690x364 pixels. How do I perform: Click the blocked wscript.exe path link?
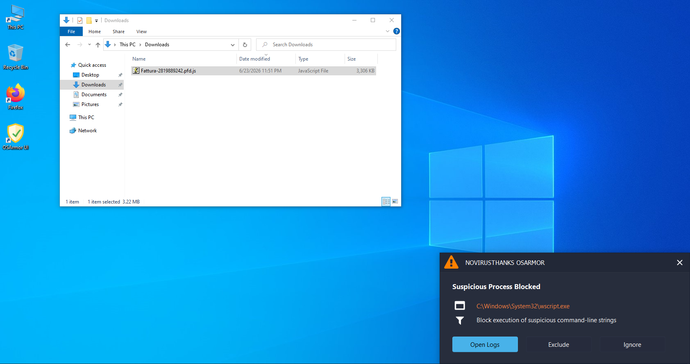pos(523,306)
